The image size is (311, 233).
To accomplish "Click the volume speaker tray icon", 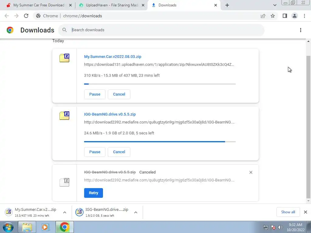I will 280,227.
